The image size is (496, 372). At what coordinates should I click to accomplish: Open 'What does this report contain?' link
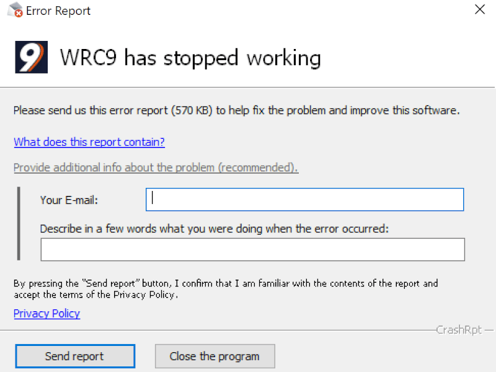point(89,142)
